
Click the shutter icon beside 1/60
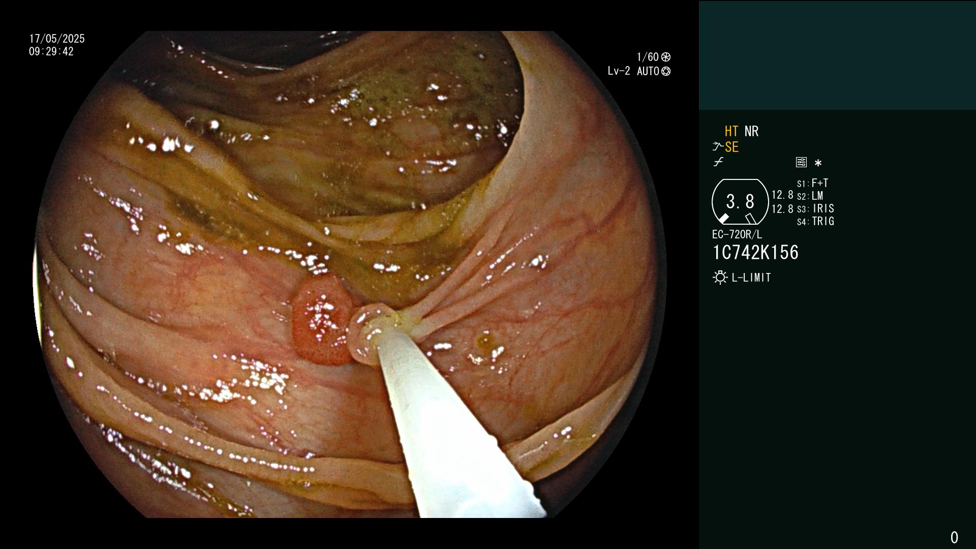[x=666, y=57]
